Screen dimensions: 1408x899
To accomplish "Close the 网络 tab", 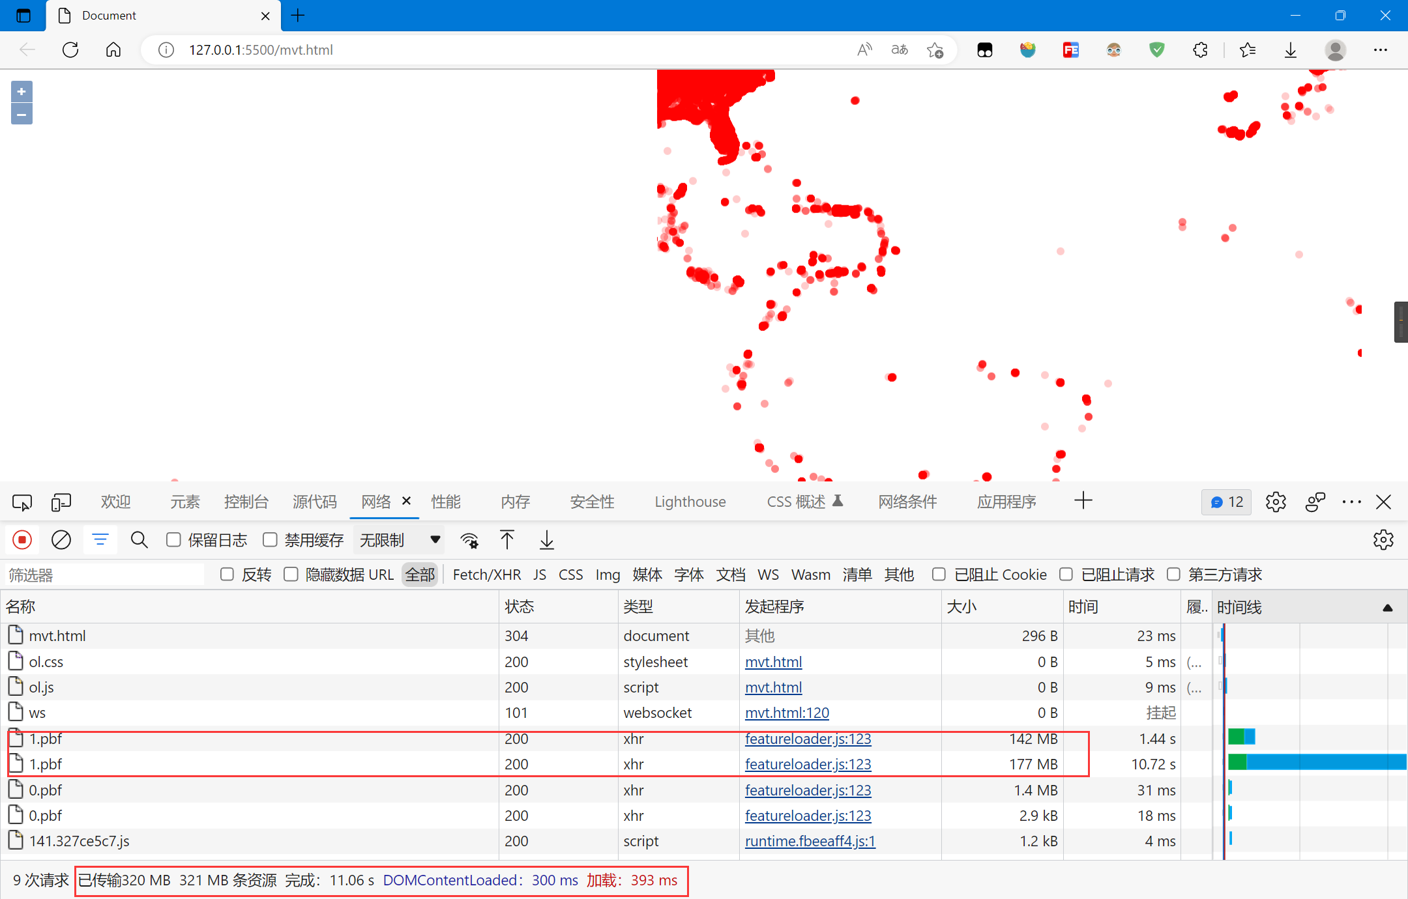I will point(407,501).
